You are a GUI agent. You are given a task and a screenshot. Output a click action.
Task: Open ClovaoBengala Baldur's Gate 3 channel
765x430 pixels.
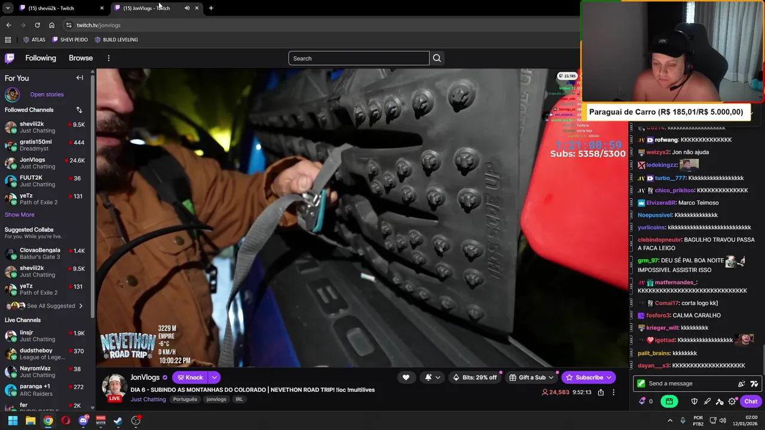point(45,253)
